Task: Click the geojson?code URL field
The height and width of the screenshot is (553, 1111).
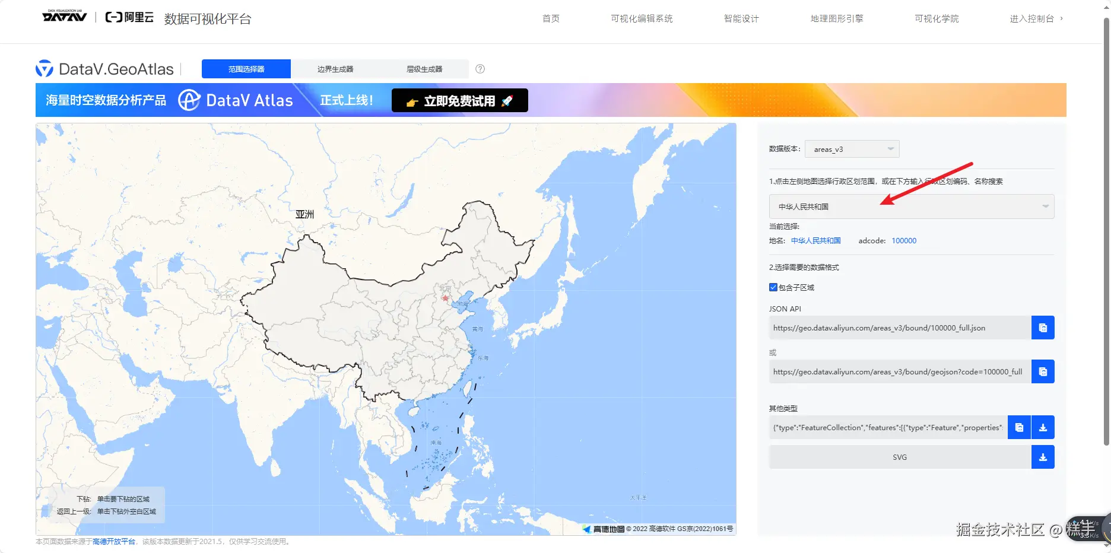Action: pyautogui.click(x=900, y=371)
